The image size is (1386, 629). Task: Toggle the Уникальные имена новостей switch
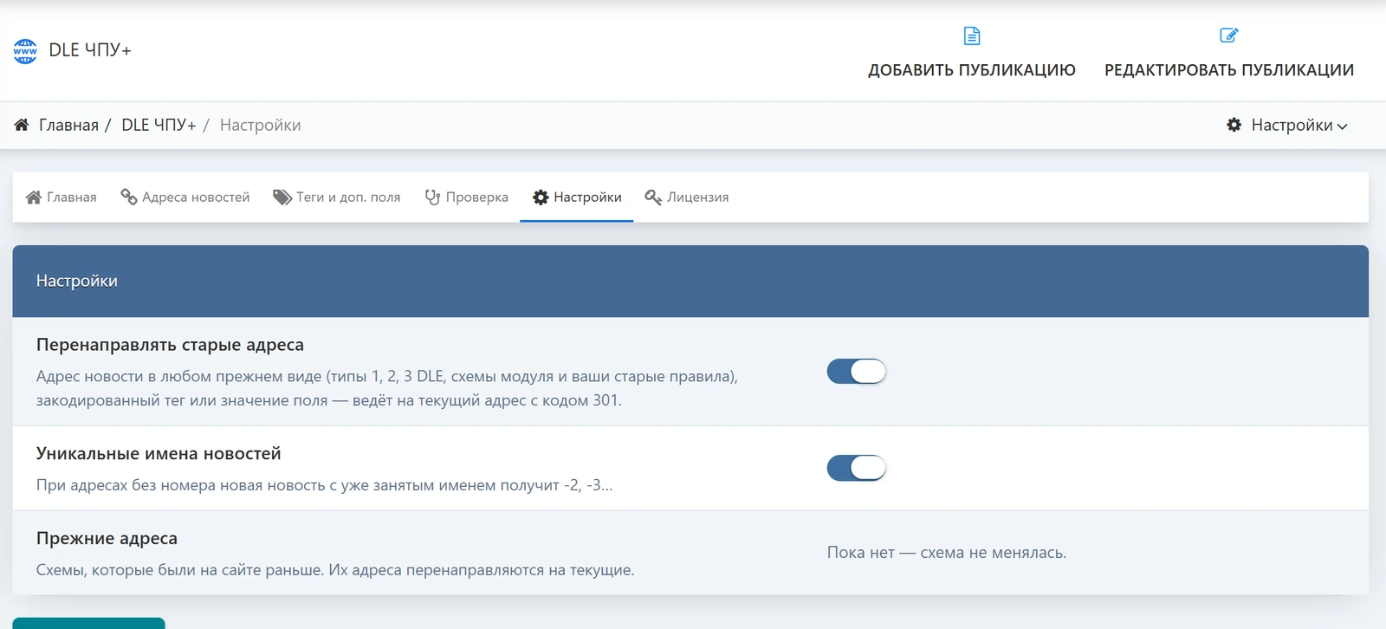click(856, 468)
